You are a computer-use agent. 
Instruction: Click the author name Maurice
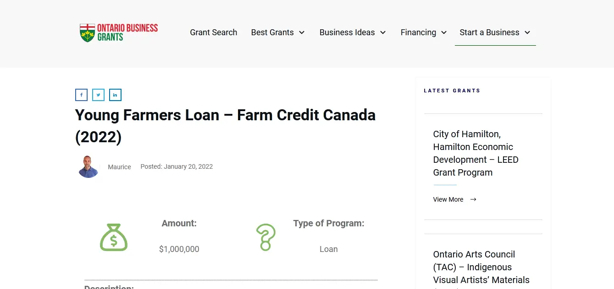[119, 167]
